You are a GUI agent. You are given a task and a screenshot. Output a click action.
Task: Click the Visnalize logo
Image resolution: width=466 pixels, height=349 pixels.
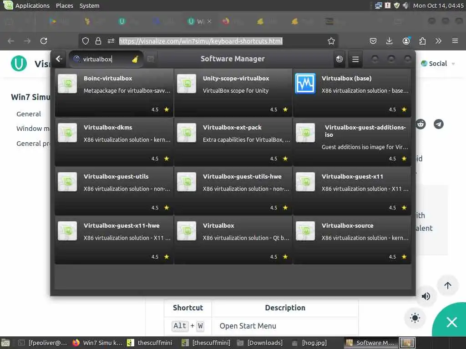pyautogui.click(x=19, y=64)
